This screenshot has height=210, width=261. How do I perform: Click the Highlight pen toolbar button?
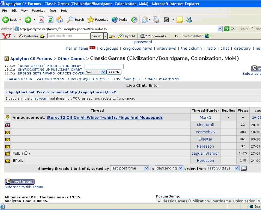pyautogui.click(x=126, y=36)
